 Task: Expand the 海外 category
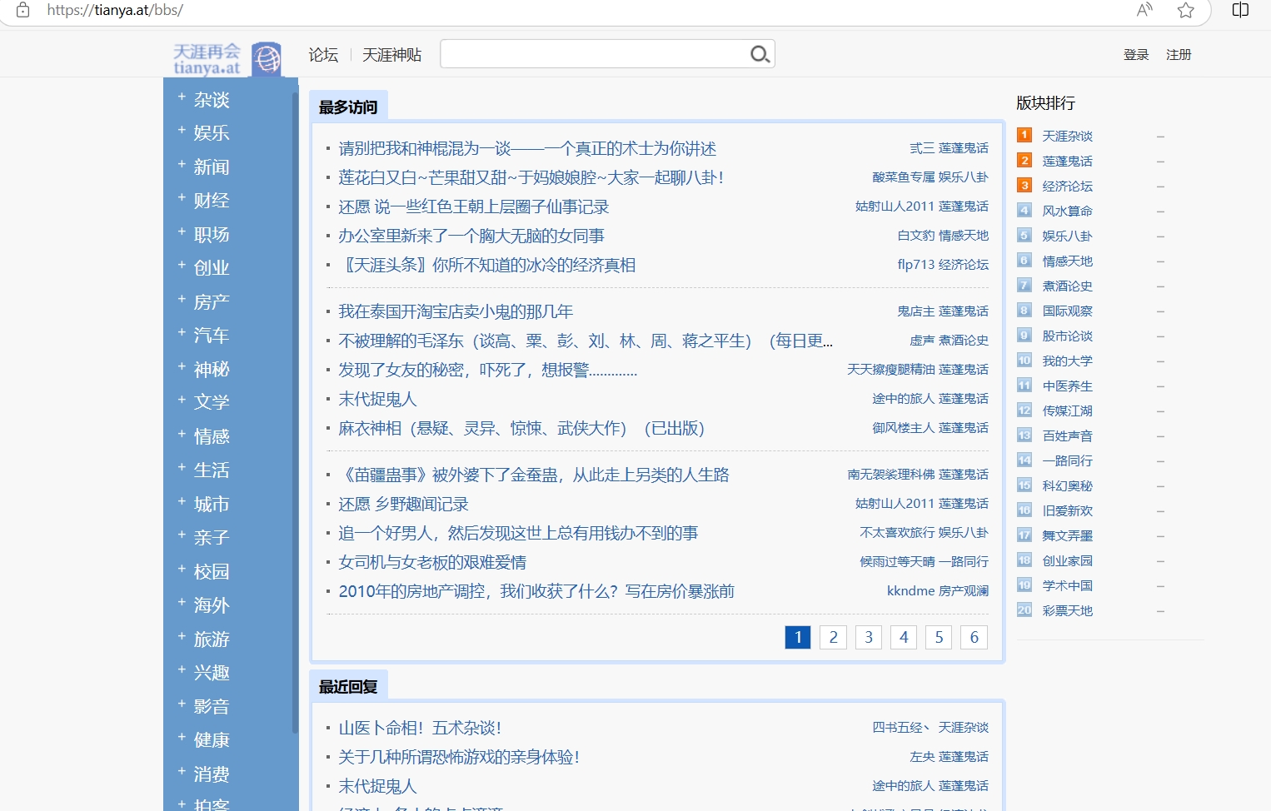(x=212, y=605)
